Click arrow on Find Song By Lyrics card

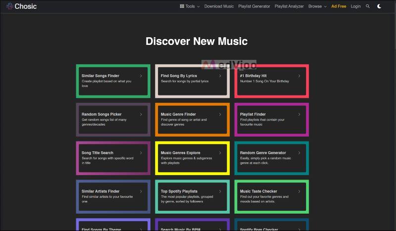point(220,76)
